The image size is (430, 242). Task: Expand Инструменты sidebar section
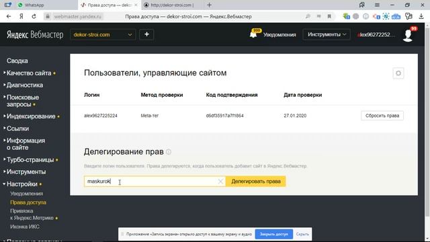click(x=26, y=172)
